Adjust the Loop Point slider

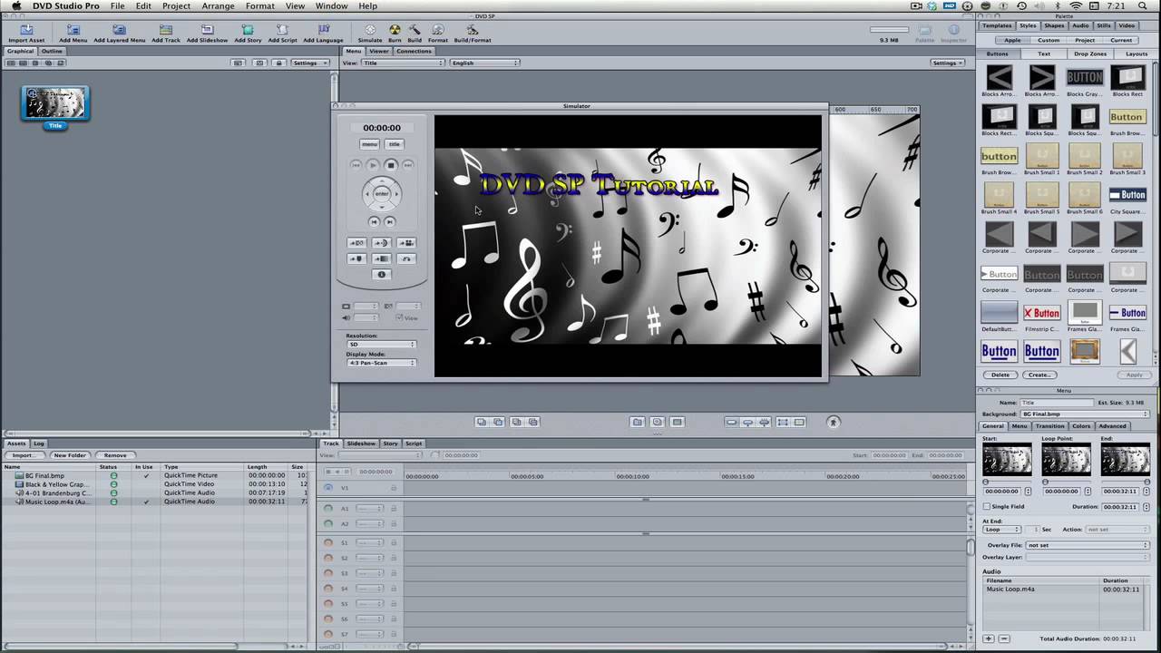1066,482
